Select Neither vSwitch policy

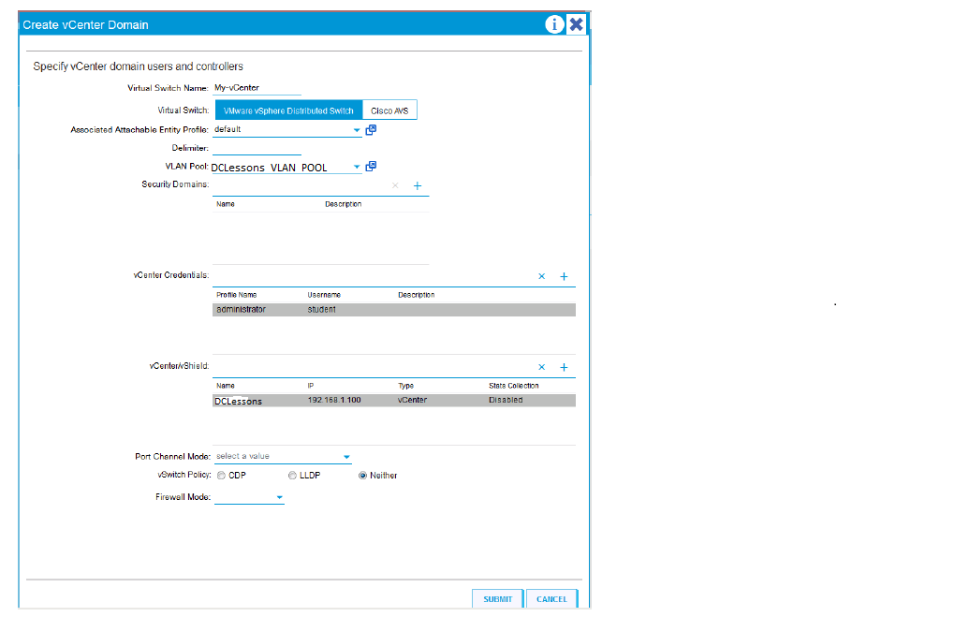[362, 476]
